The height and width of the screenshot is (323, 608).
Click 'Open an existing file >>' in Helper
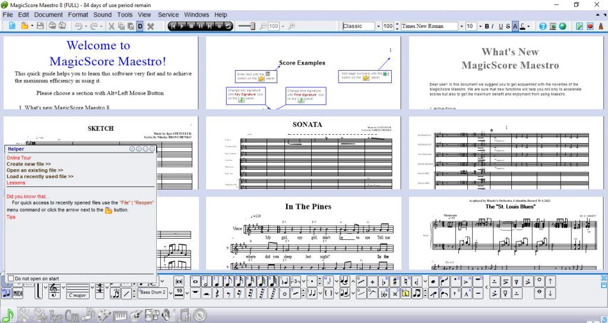35,170
